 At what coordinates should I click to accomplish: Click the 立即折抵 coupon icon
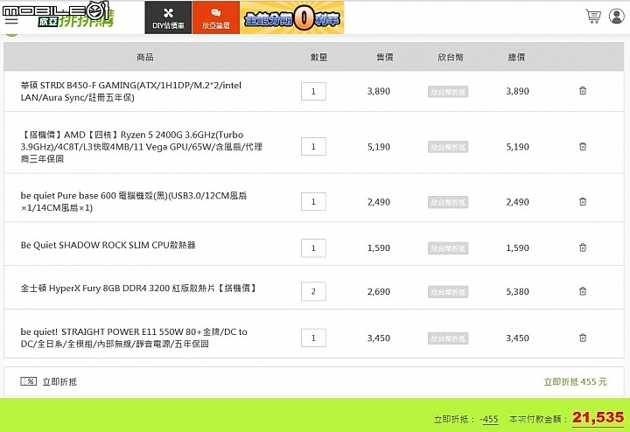click(x=29, y=381)
